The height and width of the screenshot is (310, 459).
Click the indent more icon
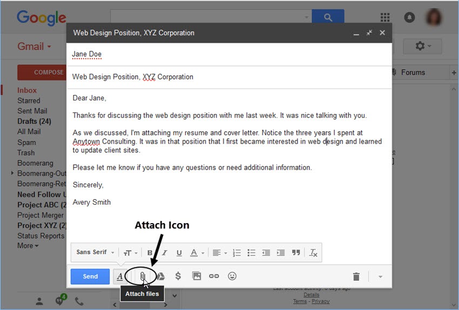point(281,253)
